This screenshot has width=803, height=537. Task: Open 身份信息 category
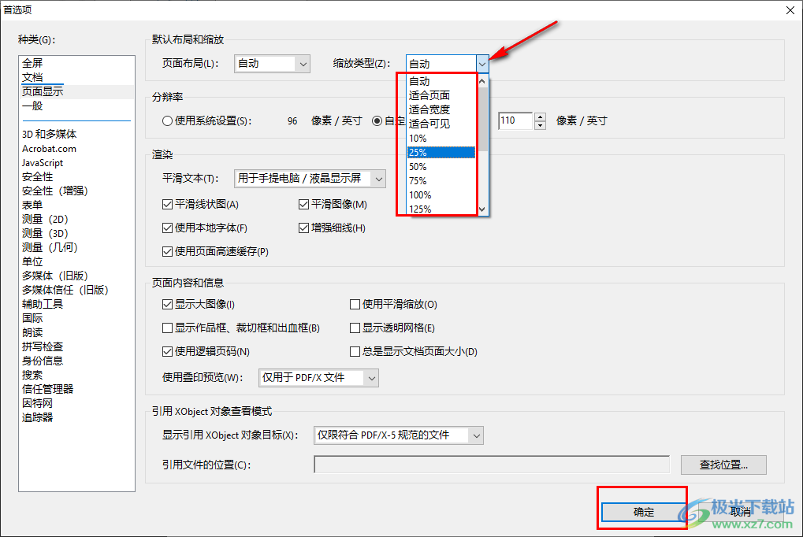point(43,361)
